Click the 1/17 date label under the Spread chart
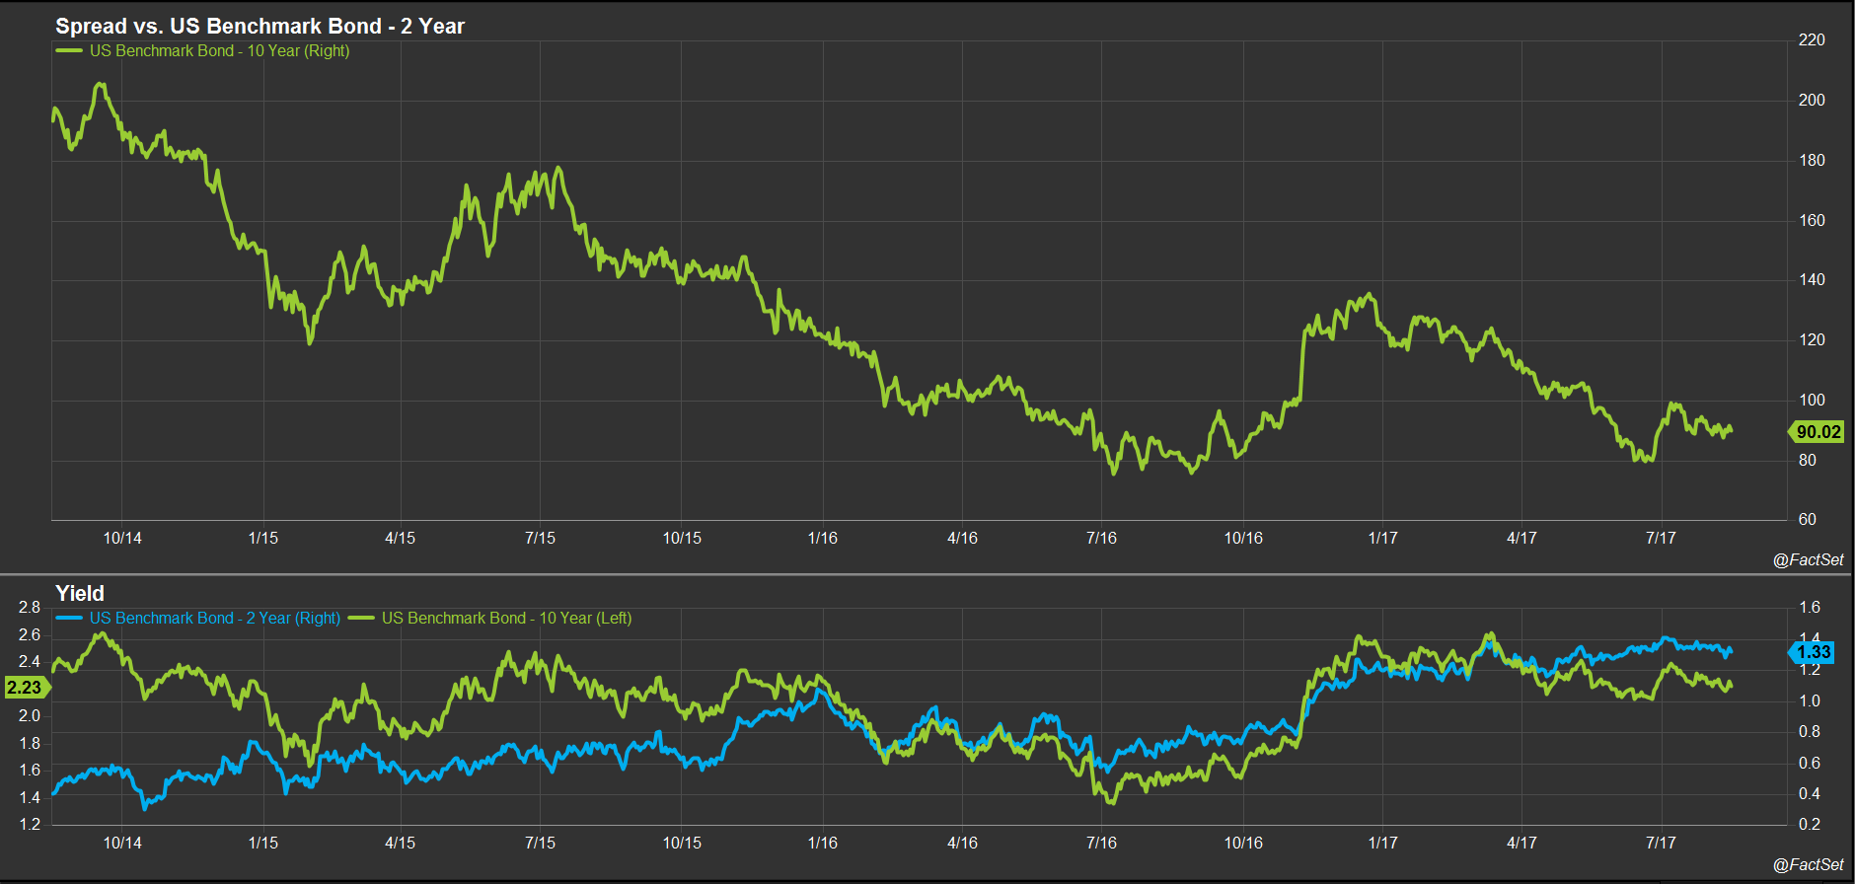The height and width of the screenshot is (884, 1855). 1382,538
